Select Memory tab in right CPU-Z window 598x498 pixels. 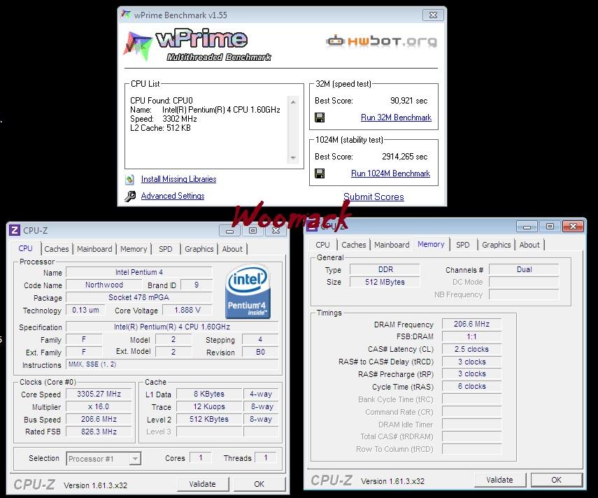click(x=431, y=244)
